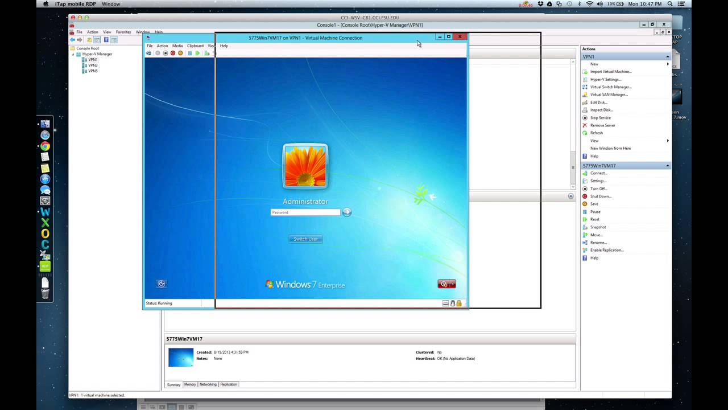This screenshot has width=728, height=410.
Task: Open the Trash in the Dock
Action: click(x=45, y=293)
